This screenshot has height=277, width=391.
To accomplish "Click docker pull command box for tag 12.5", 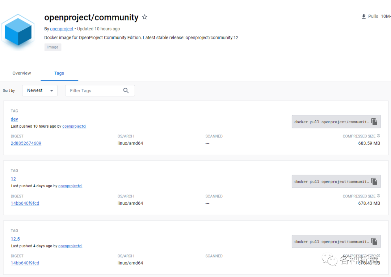I will tap(336, 241).
